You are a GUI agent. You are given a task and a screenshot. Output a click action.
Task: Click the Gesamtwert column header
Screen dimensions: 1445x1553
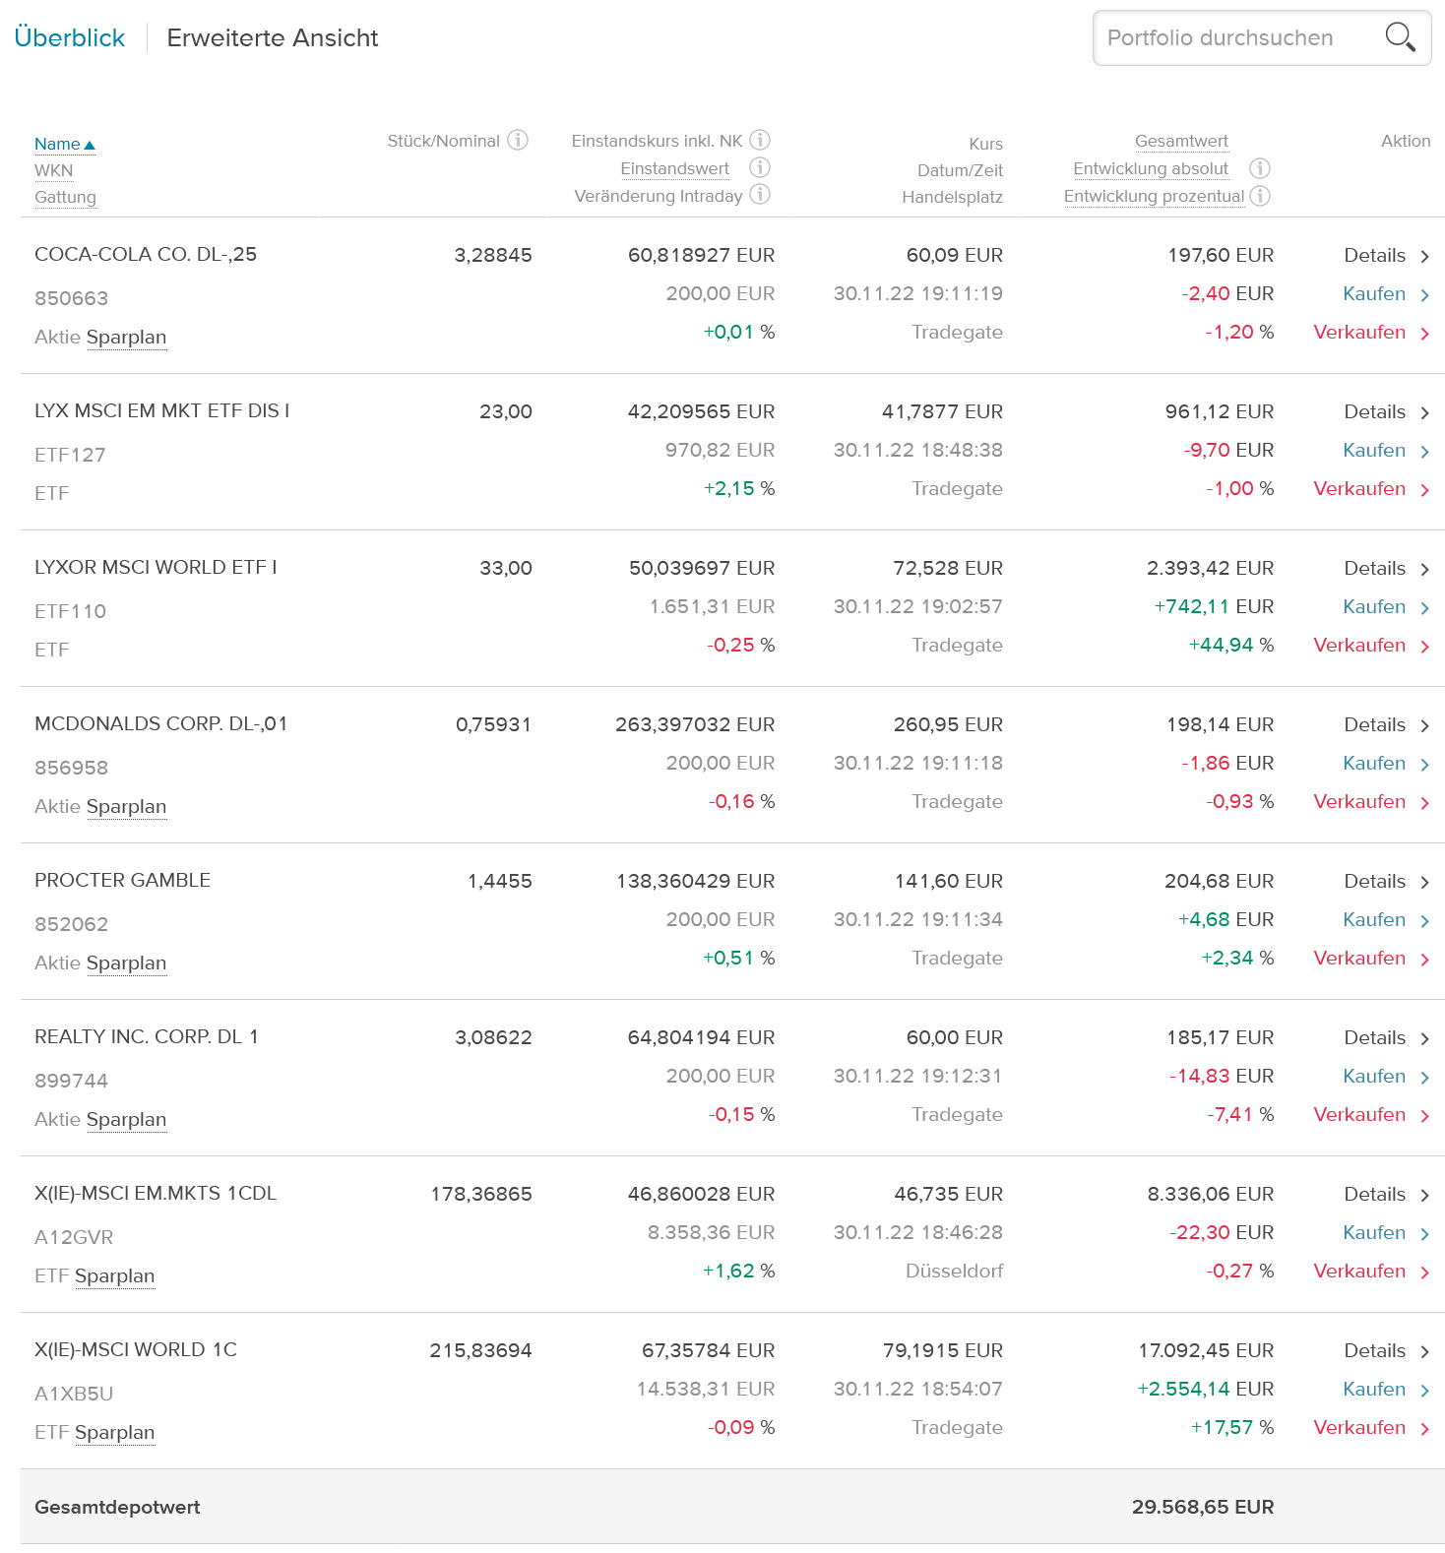1181,142
